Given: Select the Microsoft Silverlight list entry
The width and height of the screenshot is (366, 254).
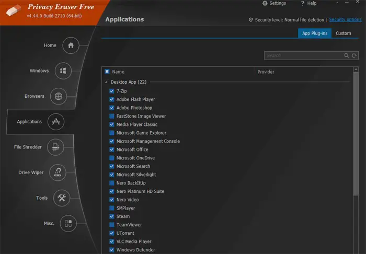Looking at the screenshot, I should 136,175.
